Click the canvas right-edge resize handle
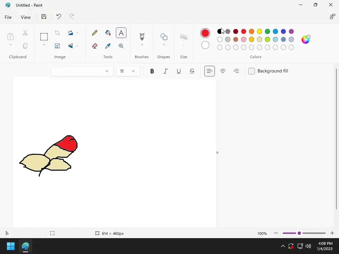Screen dimensions: 339x254 coord(217,153)
